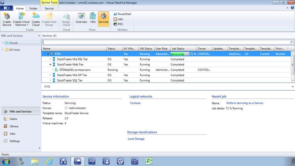Open the Jobs workspace

[21, 134]
